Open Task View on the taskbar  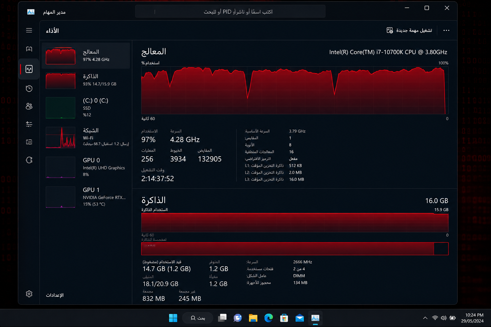pos(222,318)
